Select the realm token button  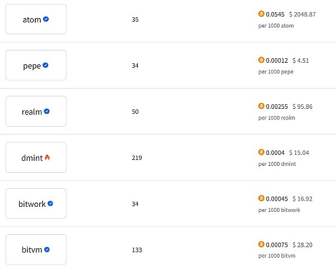36,111
